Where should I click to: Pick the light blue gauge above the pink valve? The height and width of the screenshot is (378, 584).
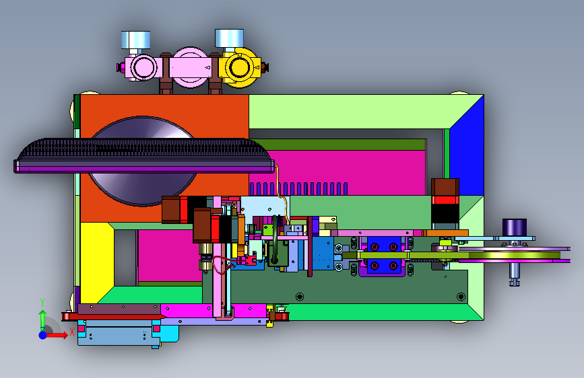135,40
